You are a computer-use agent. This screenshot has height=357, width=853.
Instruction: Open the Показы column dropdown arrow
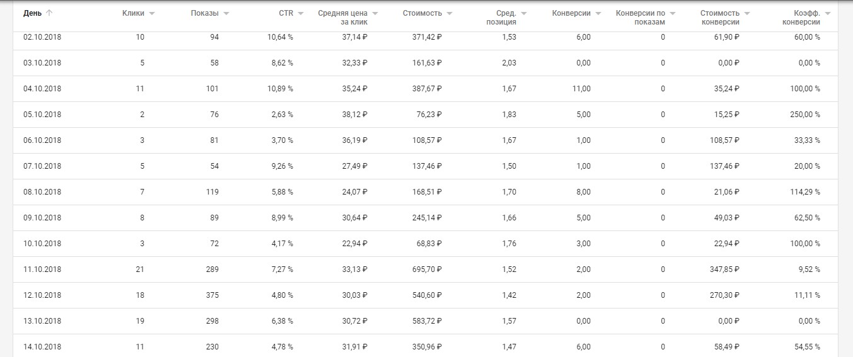point(226,13)
